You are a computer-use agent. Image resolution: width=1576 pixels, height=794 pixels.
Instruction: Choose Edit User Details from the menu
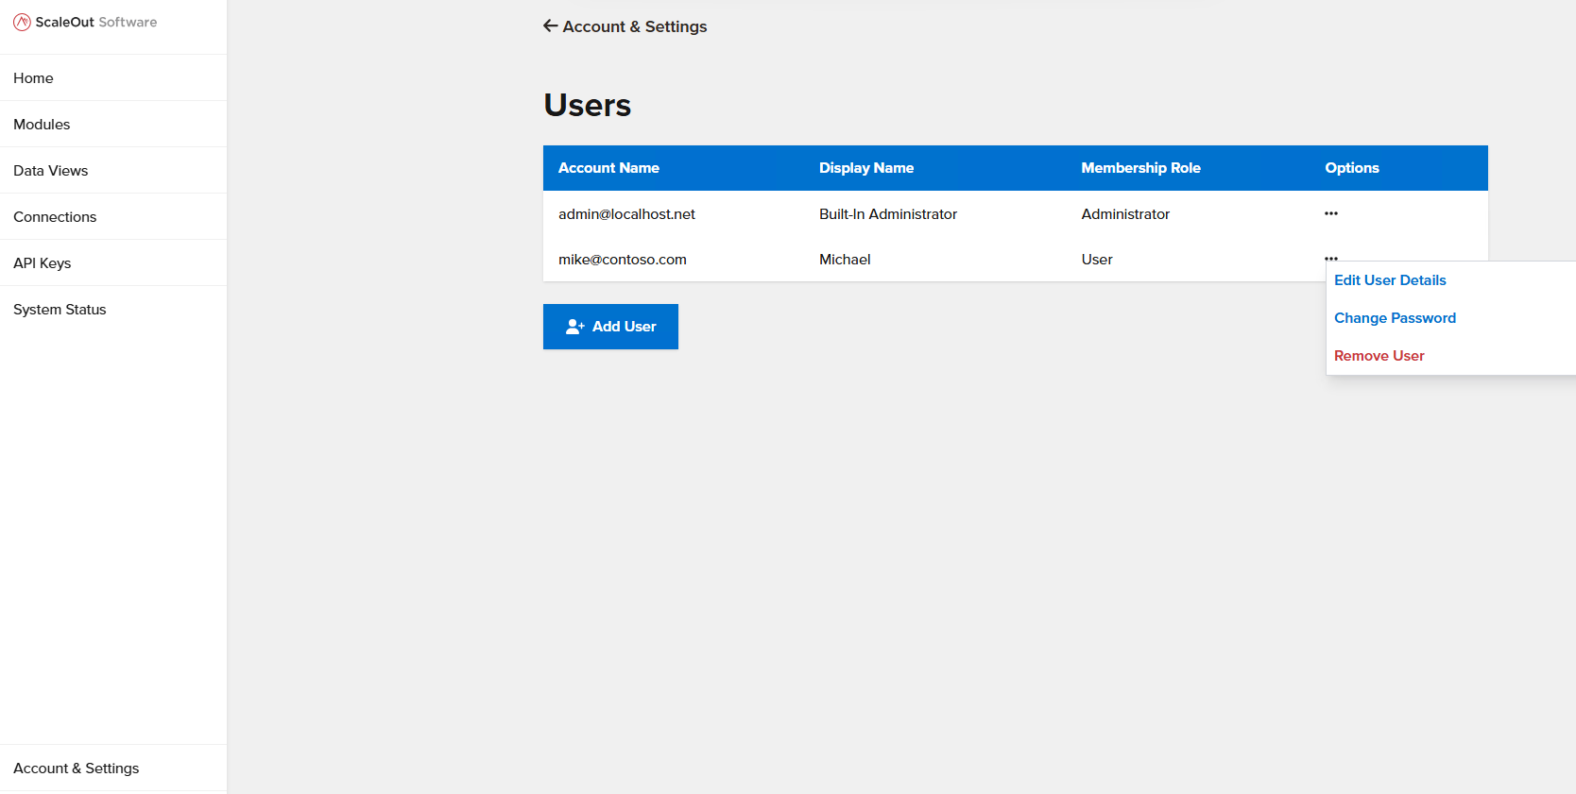pos(1390,280)
